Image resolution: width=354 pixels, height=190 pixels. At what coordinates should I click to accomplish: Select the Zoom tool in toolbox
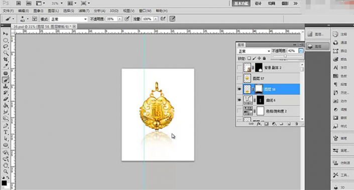pyautogui.click(x=6, y=171)
